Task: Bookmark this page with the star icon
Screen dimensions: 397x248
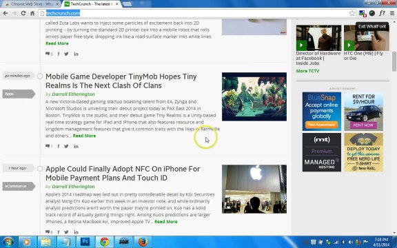Action: coord(352,13)
